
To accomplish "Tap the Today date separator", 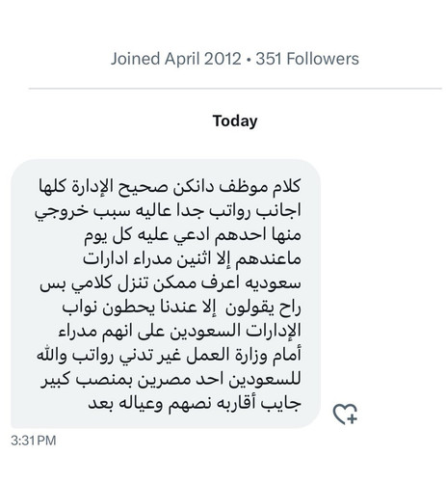I will (x=235, y=121).
